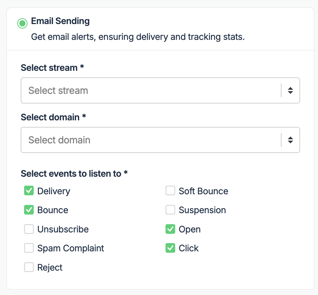The width and height of the screenshot is (318, 295).
Task: Select the Email Sending radio button
Action: (x=22, y=23)
